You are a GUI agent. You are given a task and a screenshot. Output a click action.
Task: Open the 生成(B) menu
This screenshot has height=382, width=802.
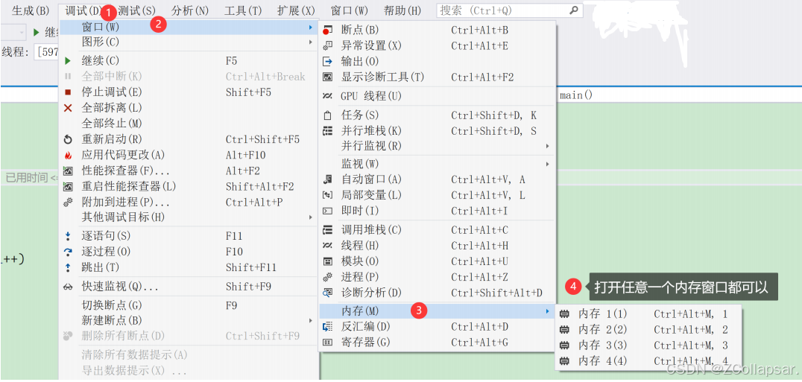click(x=30, y=10)
